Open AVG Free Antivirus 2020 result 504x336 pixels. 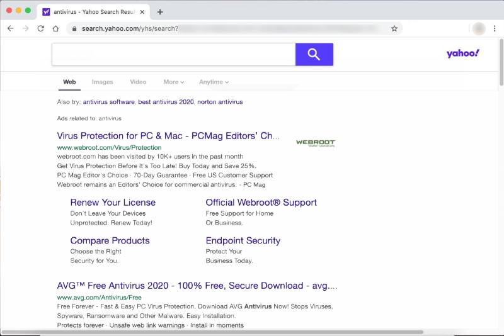[x=197, y=286]
